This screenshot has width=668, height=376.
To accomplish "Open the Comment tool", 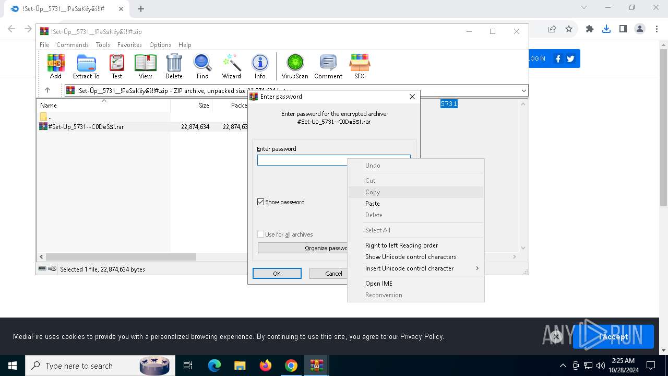I will [328, 66].
